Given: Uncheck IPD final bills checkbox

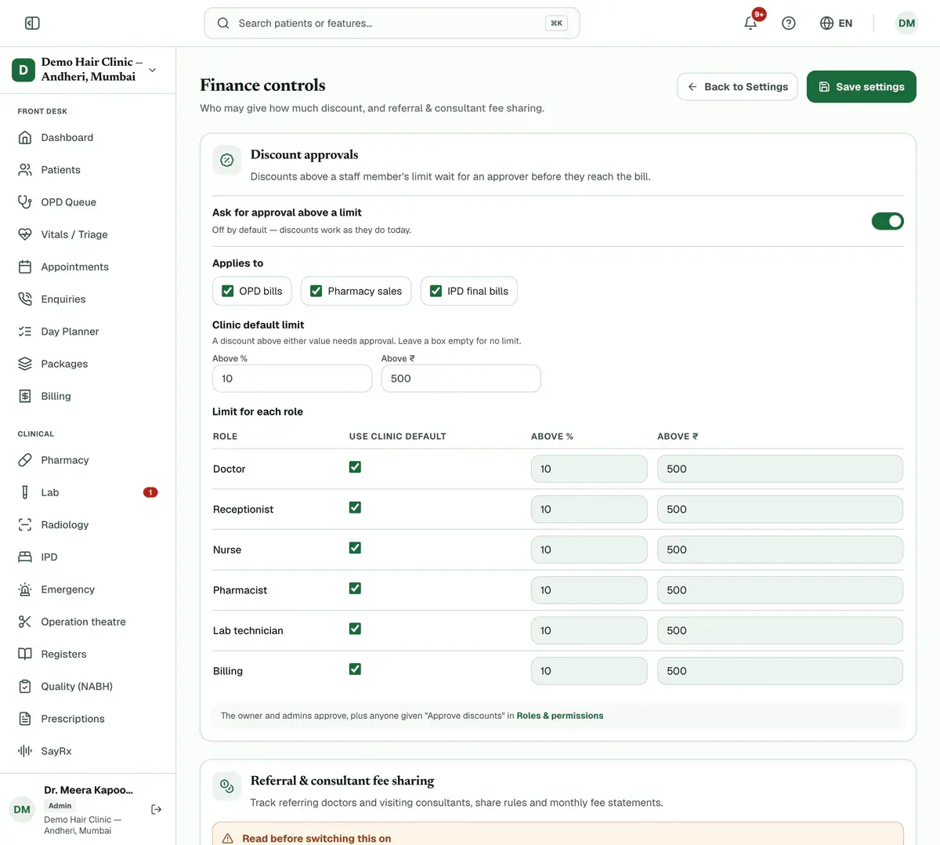Looking at the screenshot, I should 436,291.
